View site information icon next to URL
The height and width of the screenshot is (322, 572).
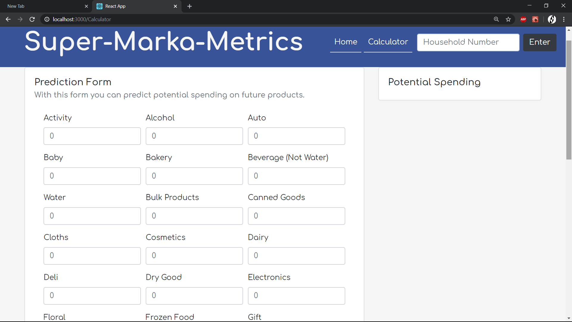[x=47, y=19]
